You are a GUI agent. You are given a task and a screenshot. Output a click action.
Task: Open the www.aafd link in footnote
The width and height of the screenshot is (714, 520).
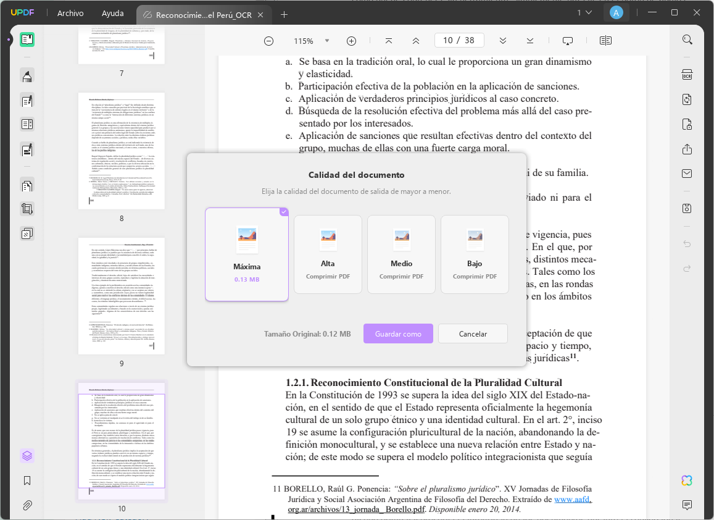[x=573, y=500]
